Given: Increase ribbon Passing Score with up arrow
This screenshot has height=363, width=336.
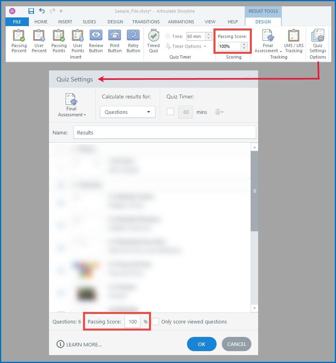Looking at the screenshot, I should [x=244, y=44].
